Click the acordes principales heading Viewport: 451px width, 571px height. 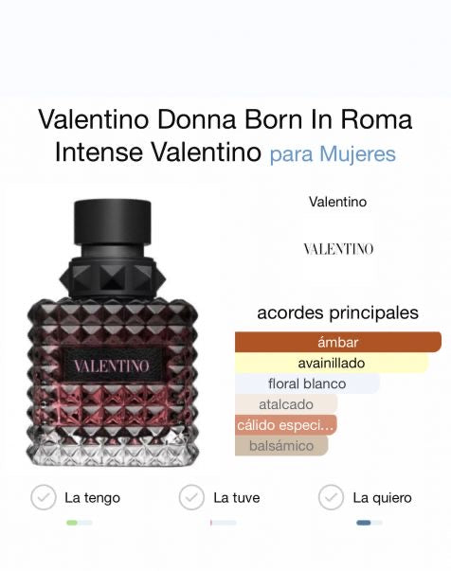337,312
